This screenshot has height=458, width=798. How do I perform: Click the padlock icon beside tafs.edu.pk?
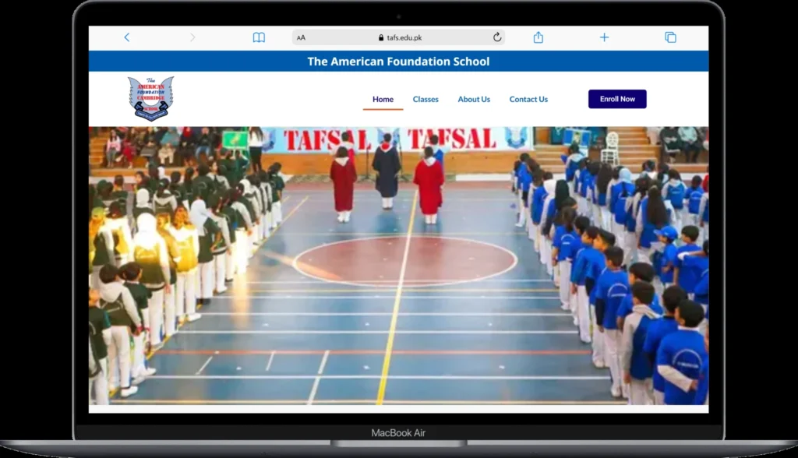pyautogui.click(x=381, y=37)
